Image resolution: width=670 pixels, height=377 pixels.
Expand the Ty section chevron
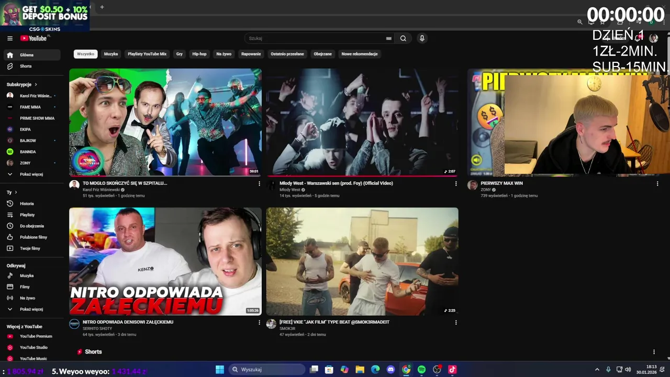[x=16, y=193]
